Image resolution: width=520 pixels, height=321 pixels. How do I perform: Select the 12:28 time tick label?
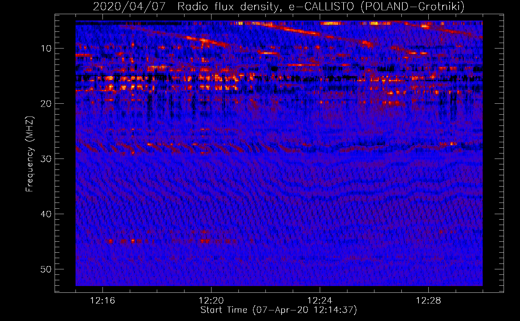(428, 301)
